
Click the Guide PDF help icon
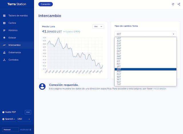[3, 112]
